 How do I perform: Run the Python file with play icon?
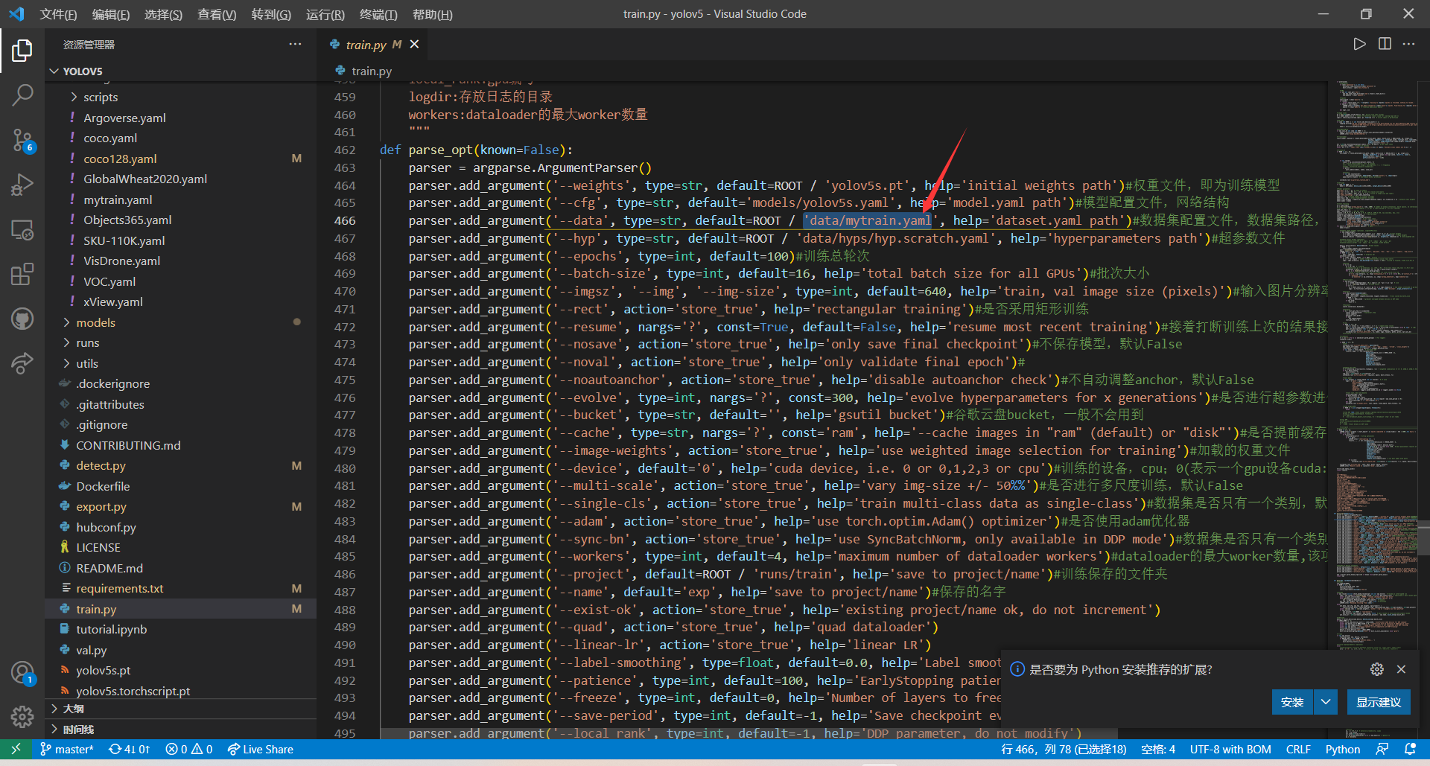coord(1359,44)
